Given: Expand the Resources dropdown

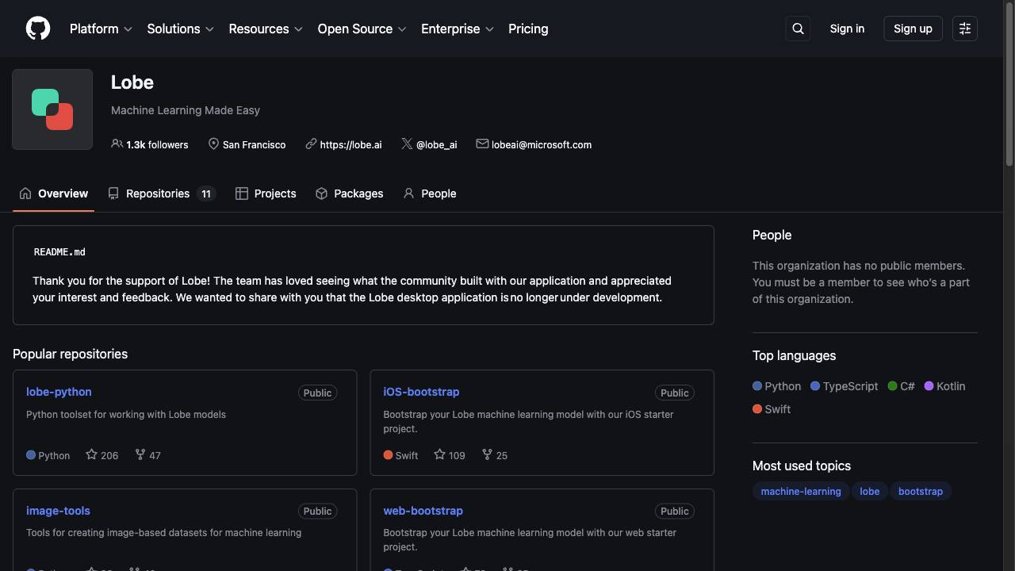Looking at the screenshot, I should click(x=266, y=29).
